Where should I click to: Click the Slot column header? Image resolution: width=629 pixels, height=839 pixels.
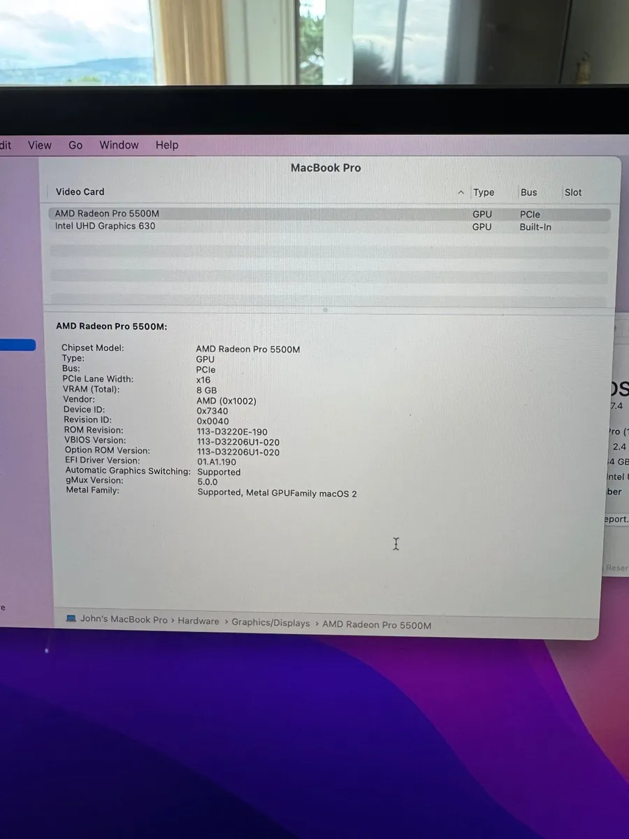tap(573, 192)
